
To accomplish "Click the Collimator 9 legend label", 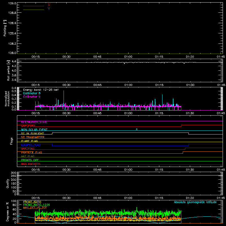I will click(32, 97).
